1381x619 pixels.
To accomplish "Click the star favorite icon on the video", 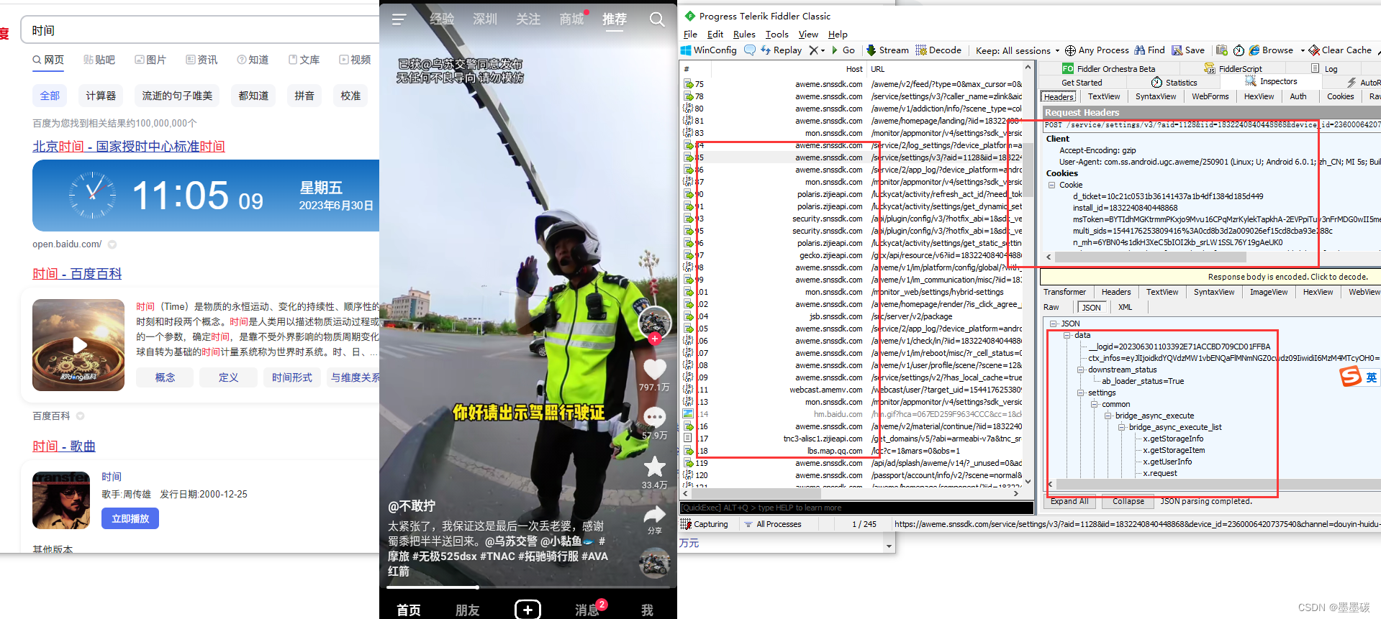I will click(x=654, y=467).
